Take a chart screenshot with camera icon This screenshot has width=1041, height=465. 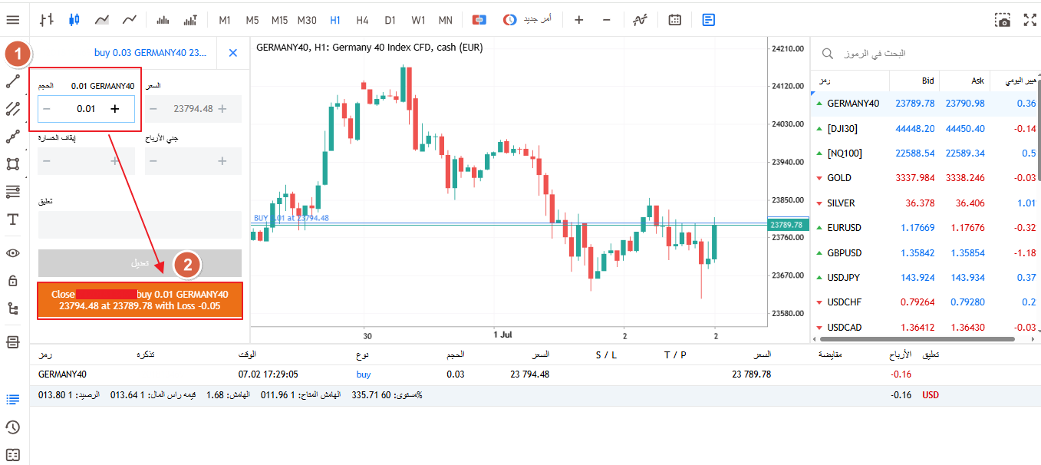pyautogui.click(x=1003, y=20)
